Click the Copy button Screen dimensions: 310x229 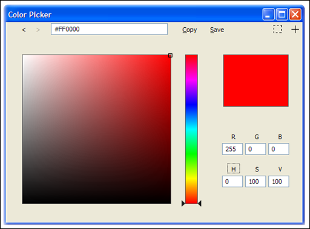[x=190, y=30]
